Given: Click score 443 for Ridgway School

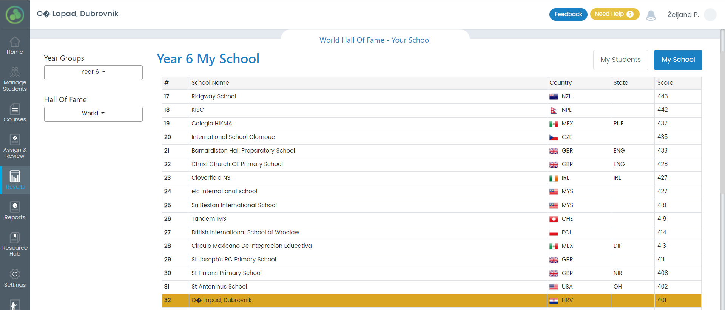Looking at the screenshot, I should (662, 96).
